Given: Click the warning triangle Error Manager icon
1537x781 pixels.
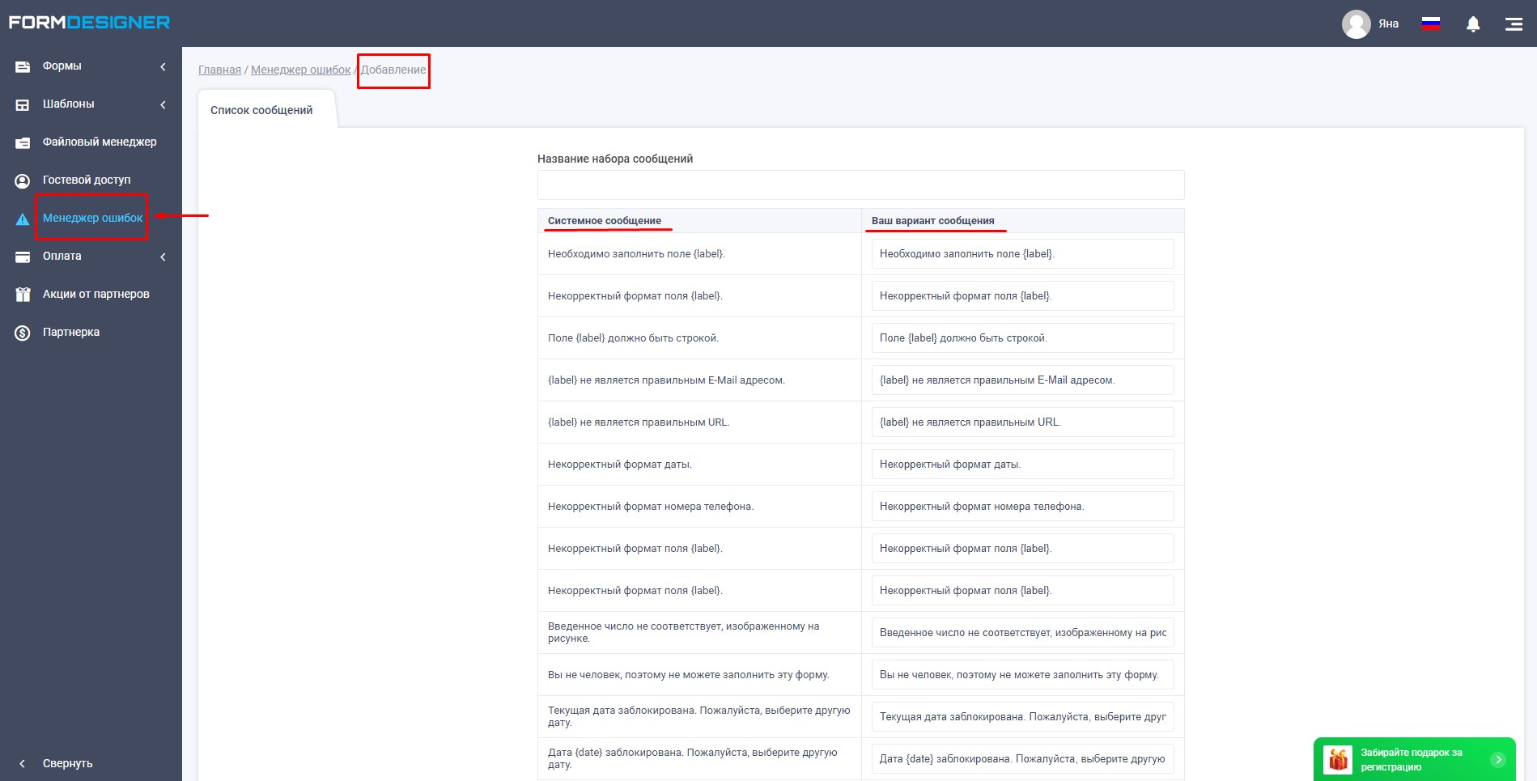Looking at the screenshot, I should (23, 219).
